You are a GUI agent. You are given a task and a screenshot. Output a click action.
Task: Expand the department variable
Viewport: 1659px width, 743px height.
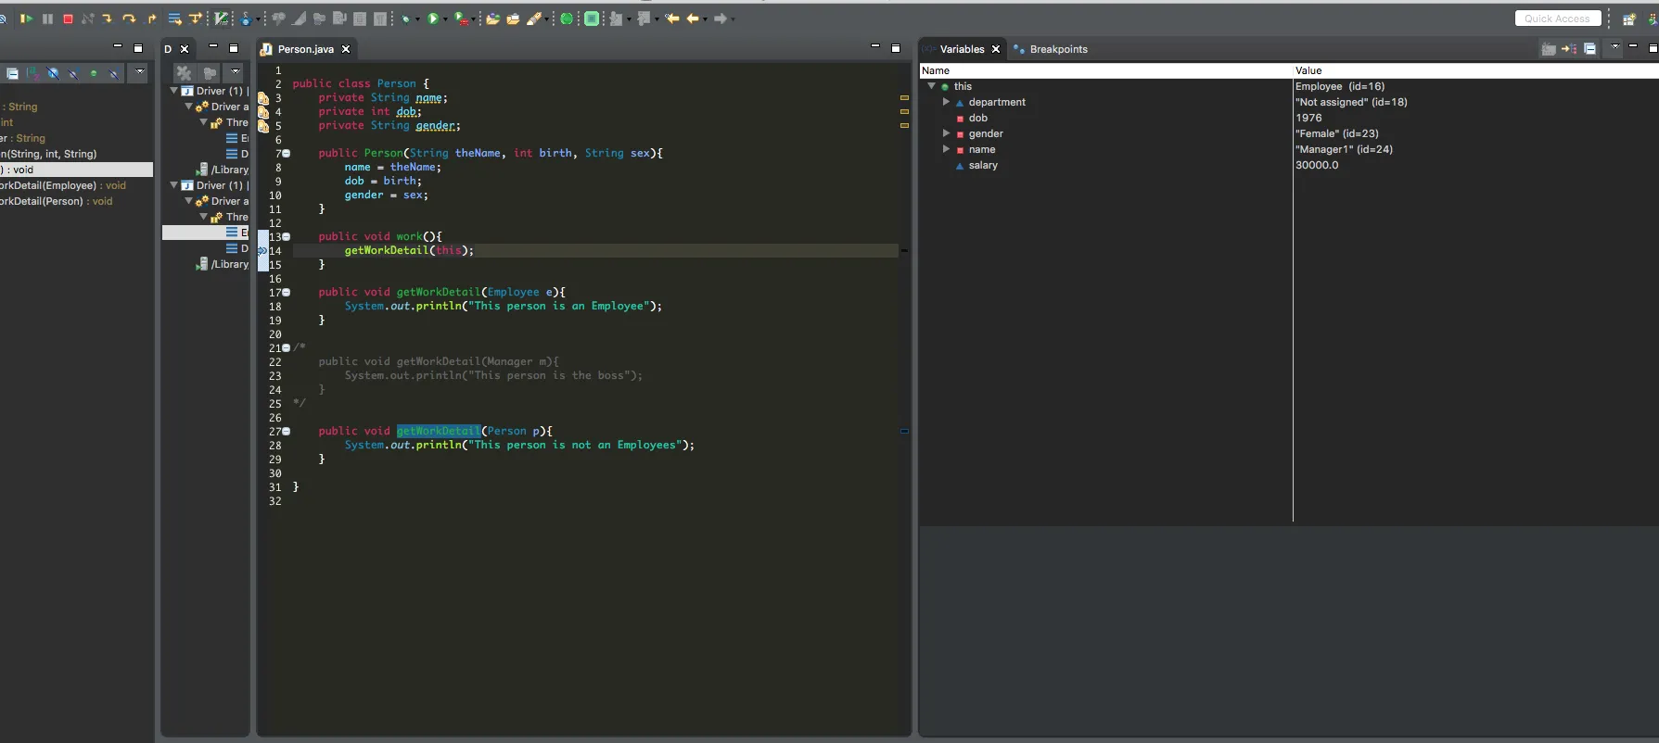[946, 102]
